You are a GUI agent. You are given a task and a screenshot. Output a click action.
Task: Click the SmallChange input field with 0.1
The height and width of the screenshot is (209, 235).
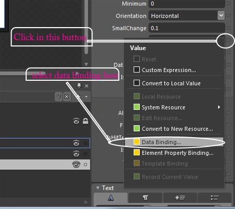(186, 28)
